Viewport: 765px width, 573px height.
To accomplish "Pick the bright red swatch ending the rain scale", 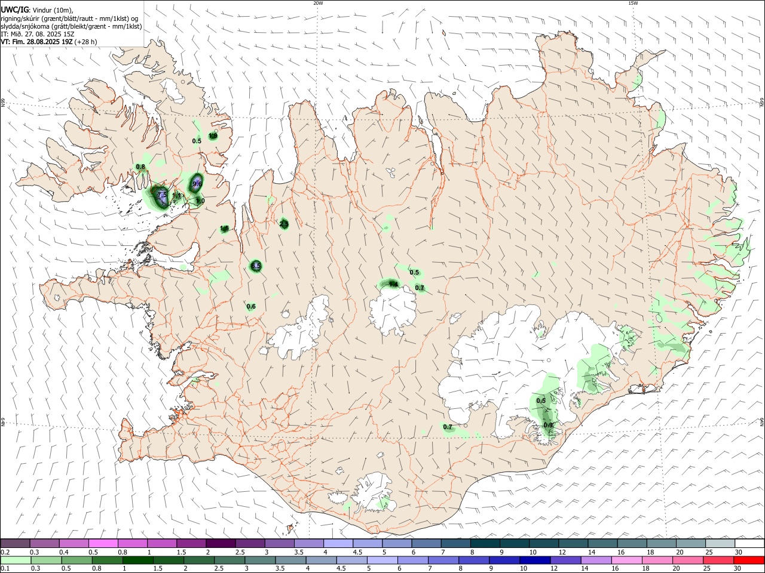I will (x=749, y=560).
